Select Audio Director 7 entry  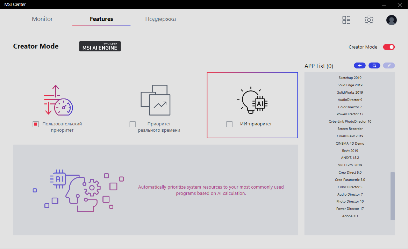350,194
